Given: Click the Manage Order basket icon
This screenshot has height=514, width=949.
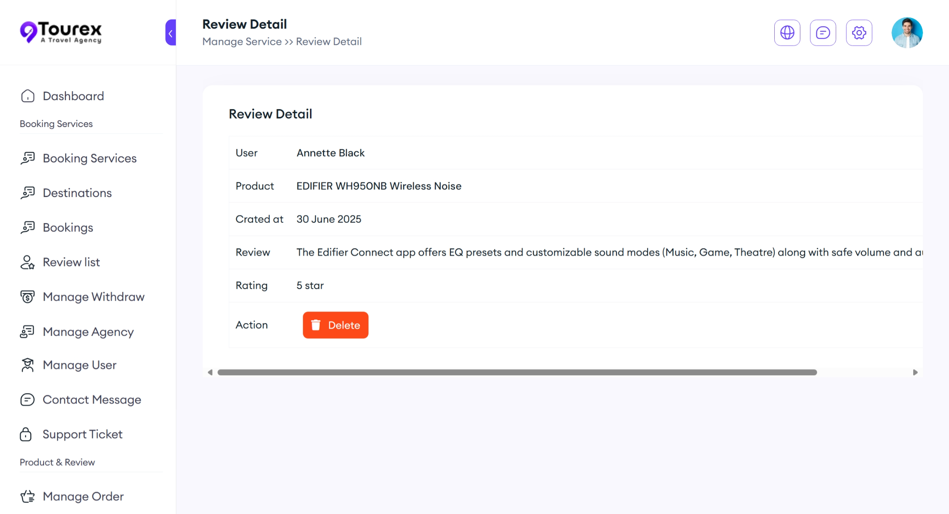Looking at the screenshot, I should [28, 496].
